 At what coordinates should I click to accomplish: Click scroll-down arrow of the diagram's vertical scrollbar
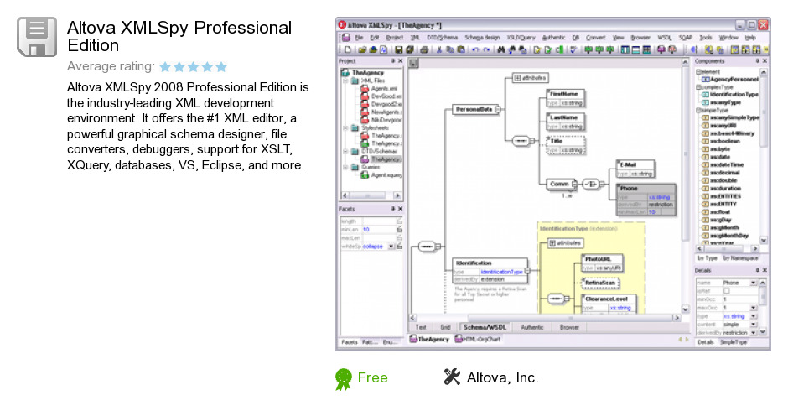685,309
